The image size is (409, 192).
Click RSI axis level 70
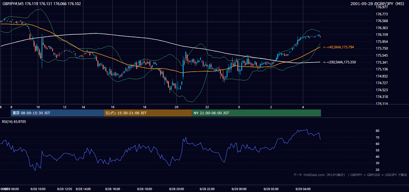378,137
